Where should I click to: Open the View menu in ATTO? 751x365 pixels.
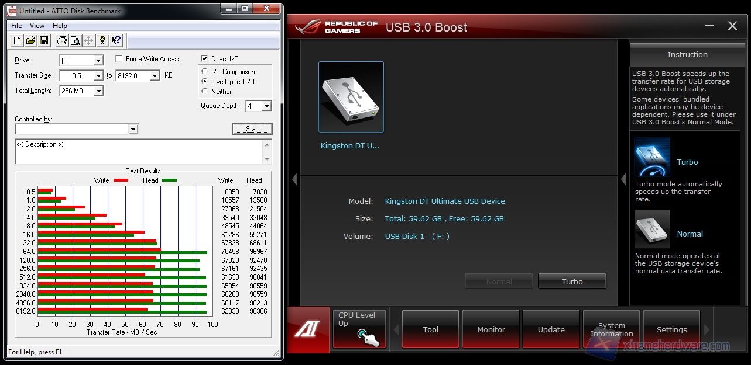tap(37, 26)
